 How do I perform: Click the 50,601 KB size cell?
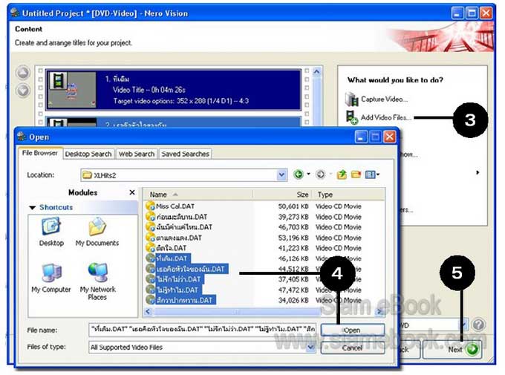click(x=293, y=206)
